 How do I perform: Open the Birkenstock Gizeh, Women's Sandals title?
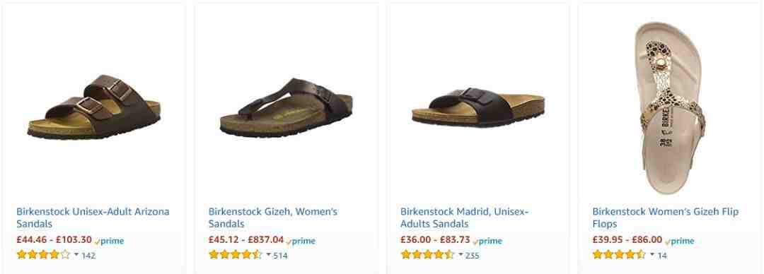click(273, 218)
